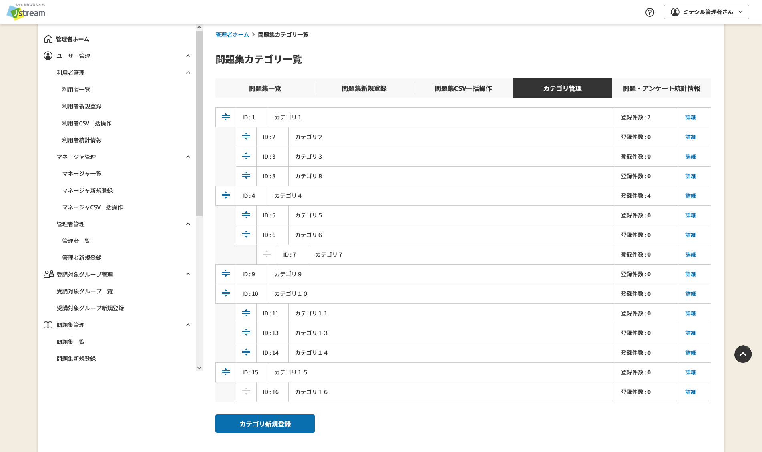Open 管理者一覧 in the sidebar

click(x=76, y=241)
